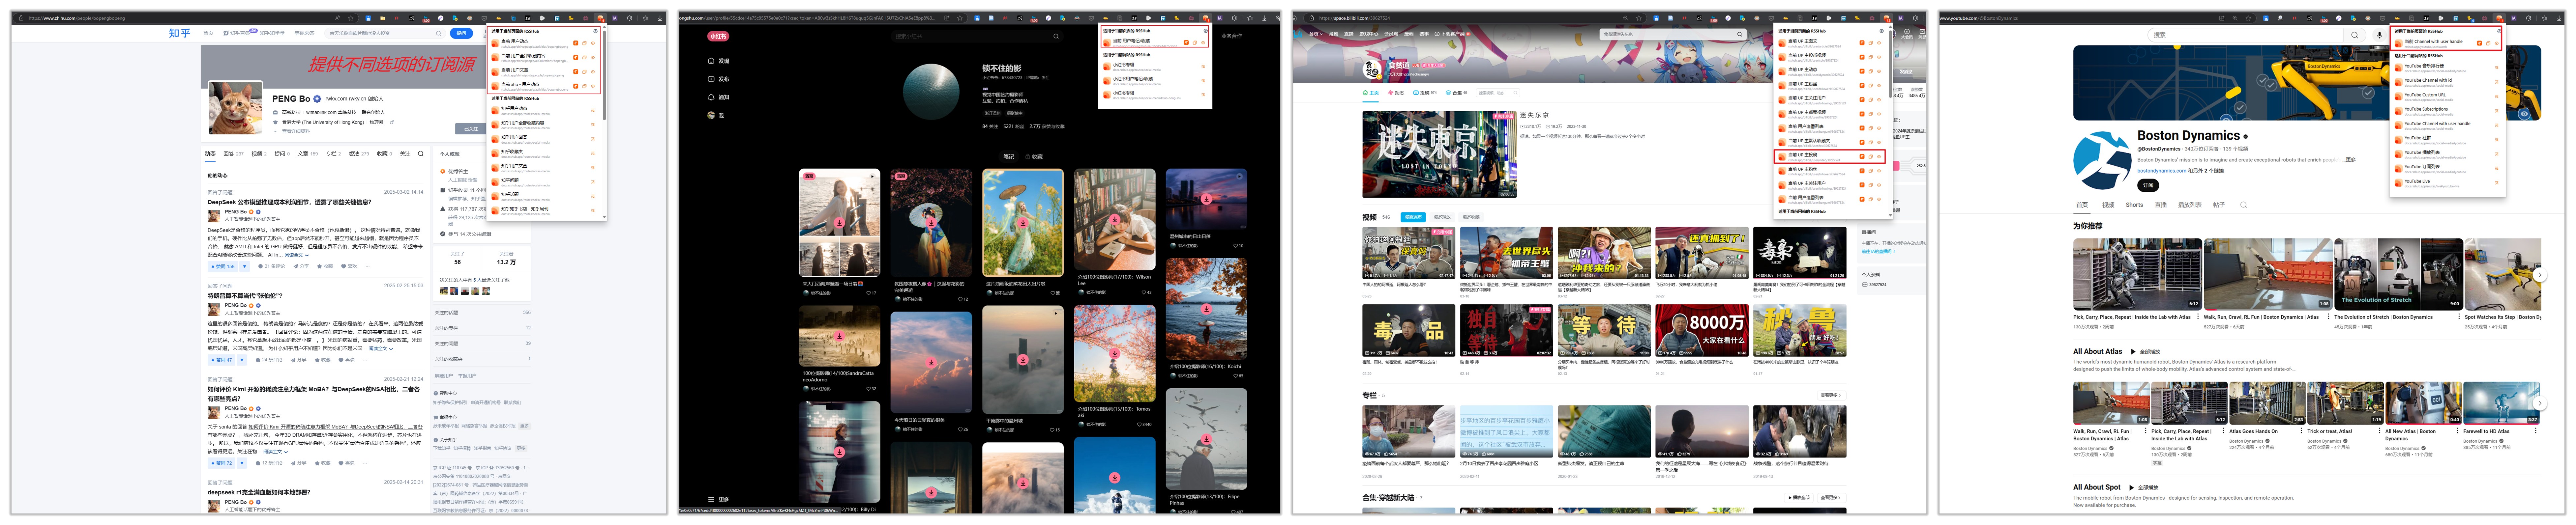Image resolution: width=2576 pixels, height=525 pixels.
Task: Click Zhihu blue 提问 button
Action: point(461,33)
